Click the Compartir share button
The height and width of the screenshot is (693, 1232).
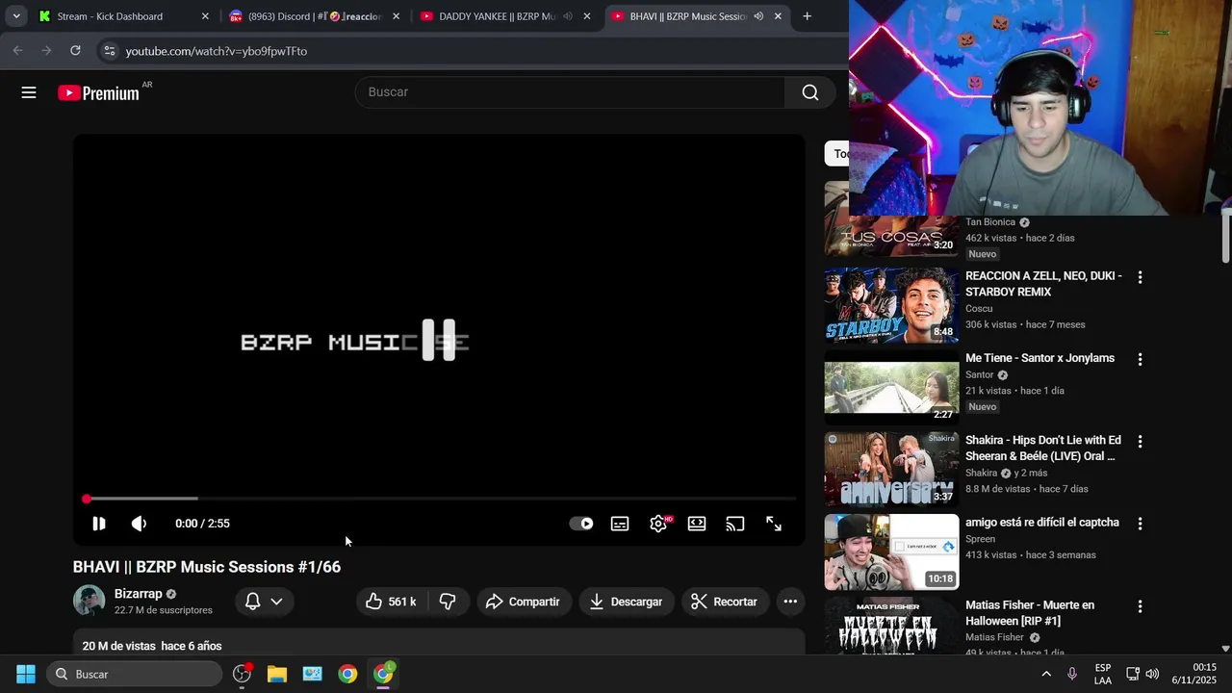[x=523, y=602]
